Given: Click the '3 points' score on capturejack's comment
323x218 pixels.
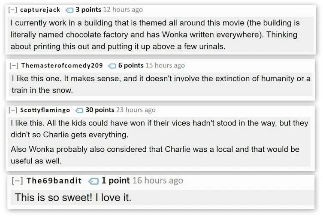Looking at the screenshot, I should [88, 9].
